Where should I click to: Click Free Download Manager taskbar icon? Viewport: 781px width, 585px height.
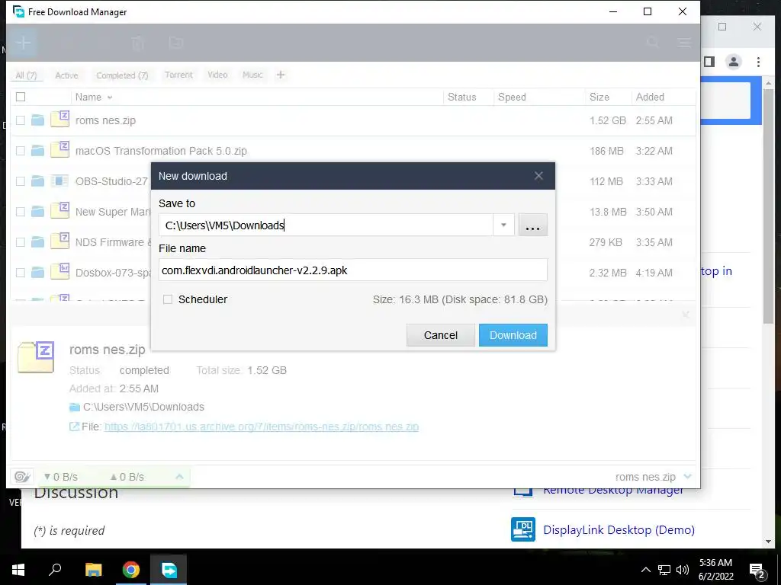[x=169, y=570]
